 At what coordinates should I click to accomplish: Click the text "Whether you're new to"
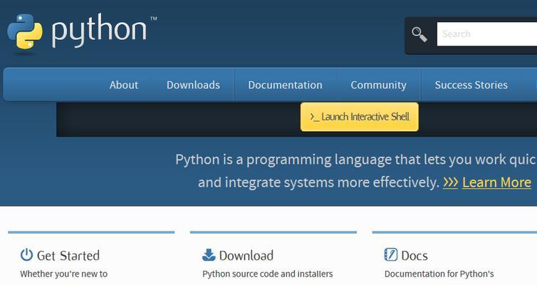(63, 274)
